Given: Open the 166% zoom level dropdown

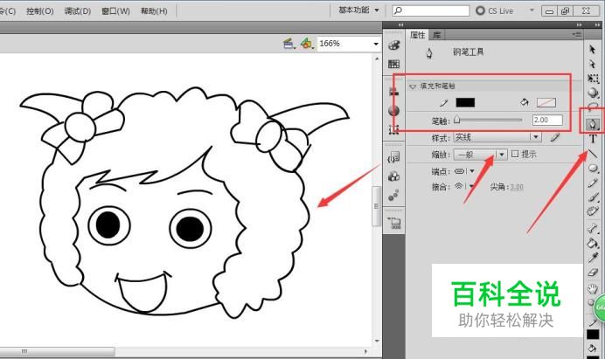Looking at the screenshot, I should tap(375, 44).
